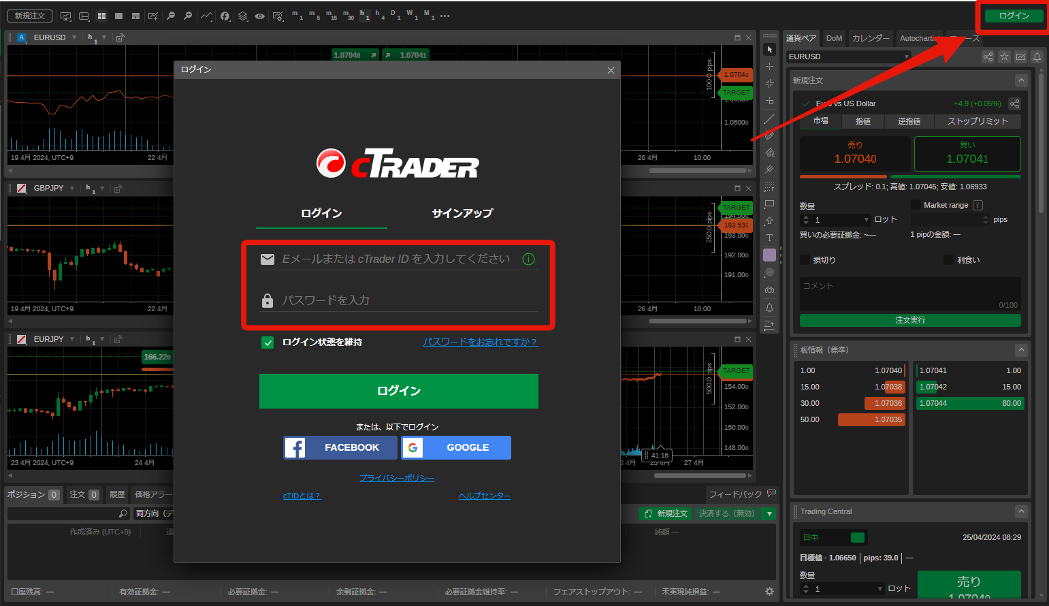Open cTIDとは link
The width and height of the screenshot is (1049, 606).
[302, 496]
